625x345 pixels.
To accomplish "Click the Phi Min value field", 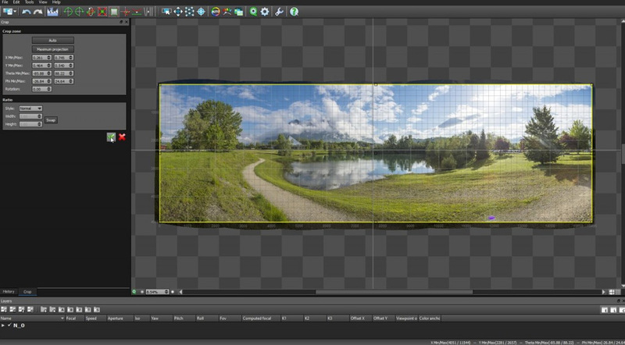I will click(x=42, y=81).
